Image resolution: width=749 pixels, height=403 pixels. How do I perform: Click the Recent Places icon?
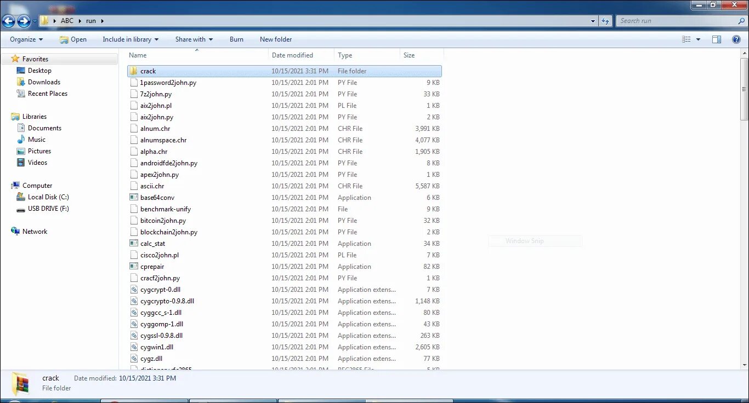(21, 94)
